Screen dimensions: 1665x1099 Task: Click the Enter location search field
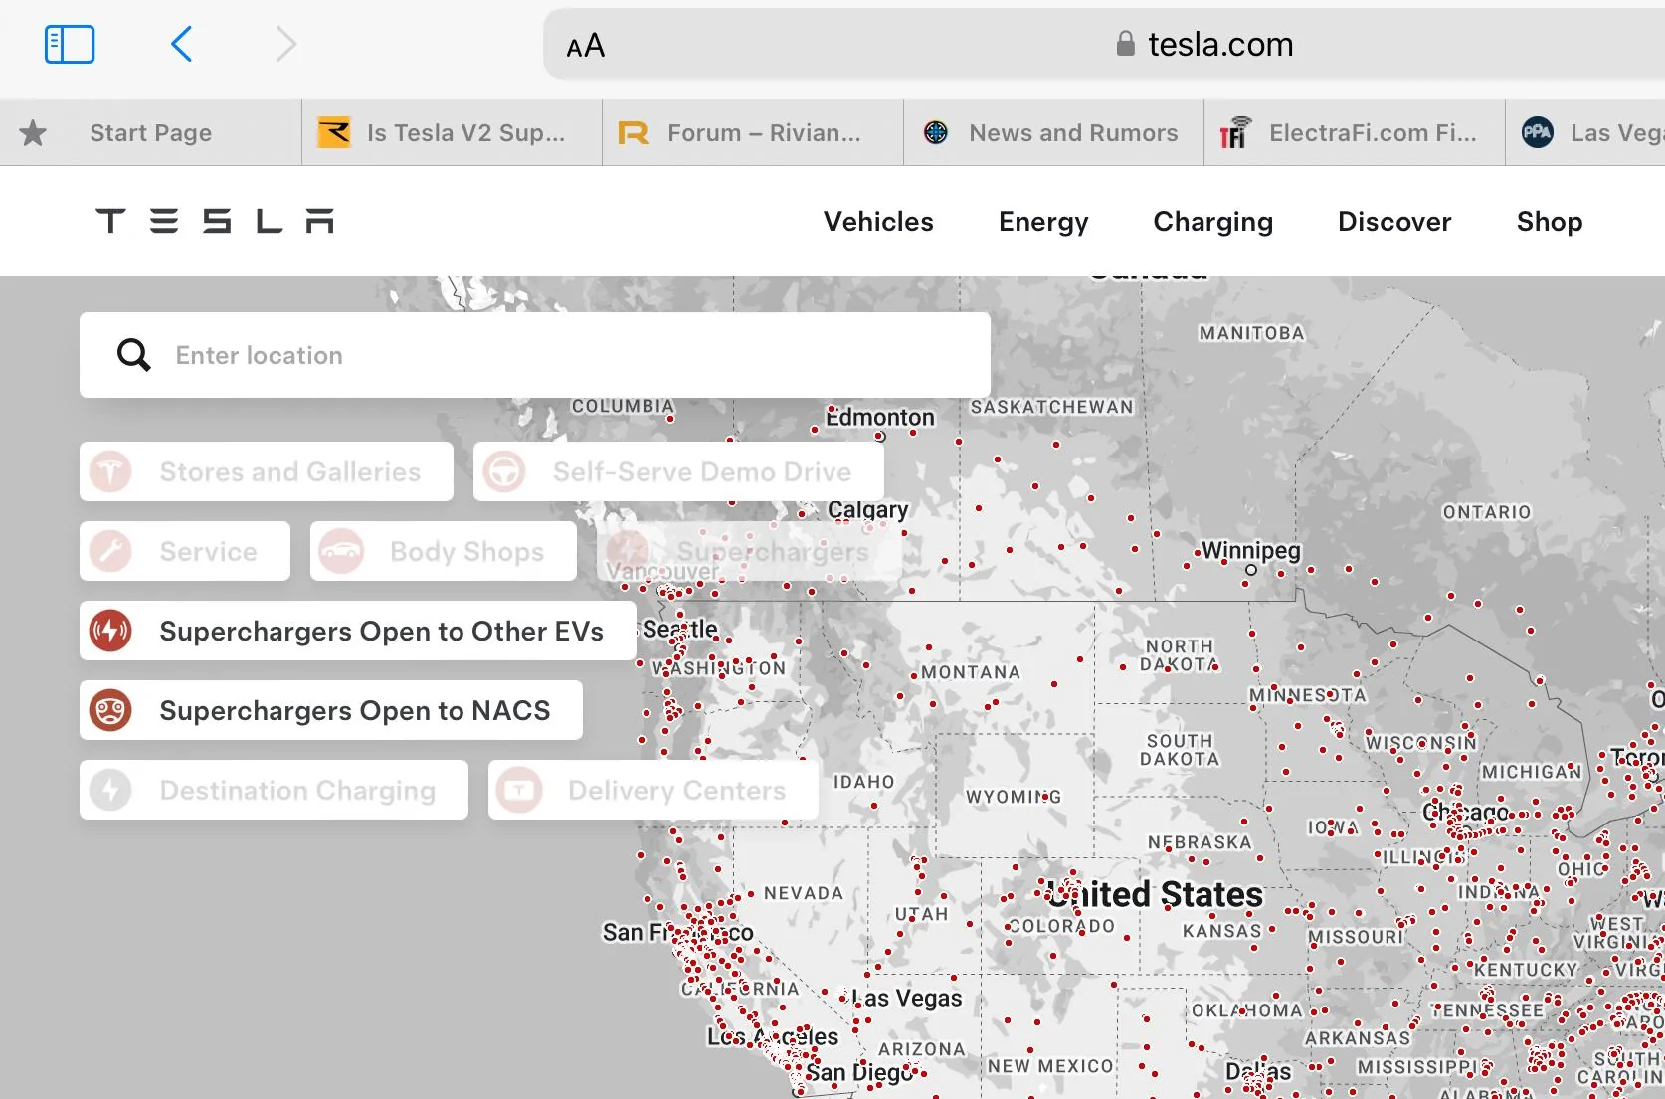click(x=535, y=355)
